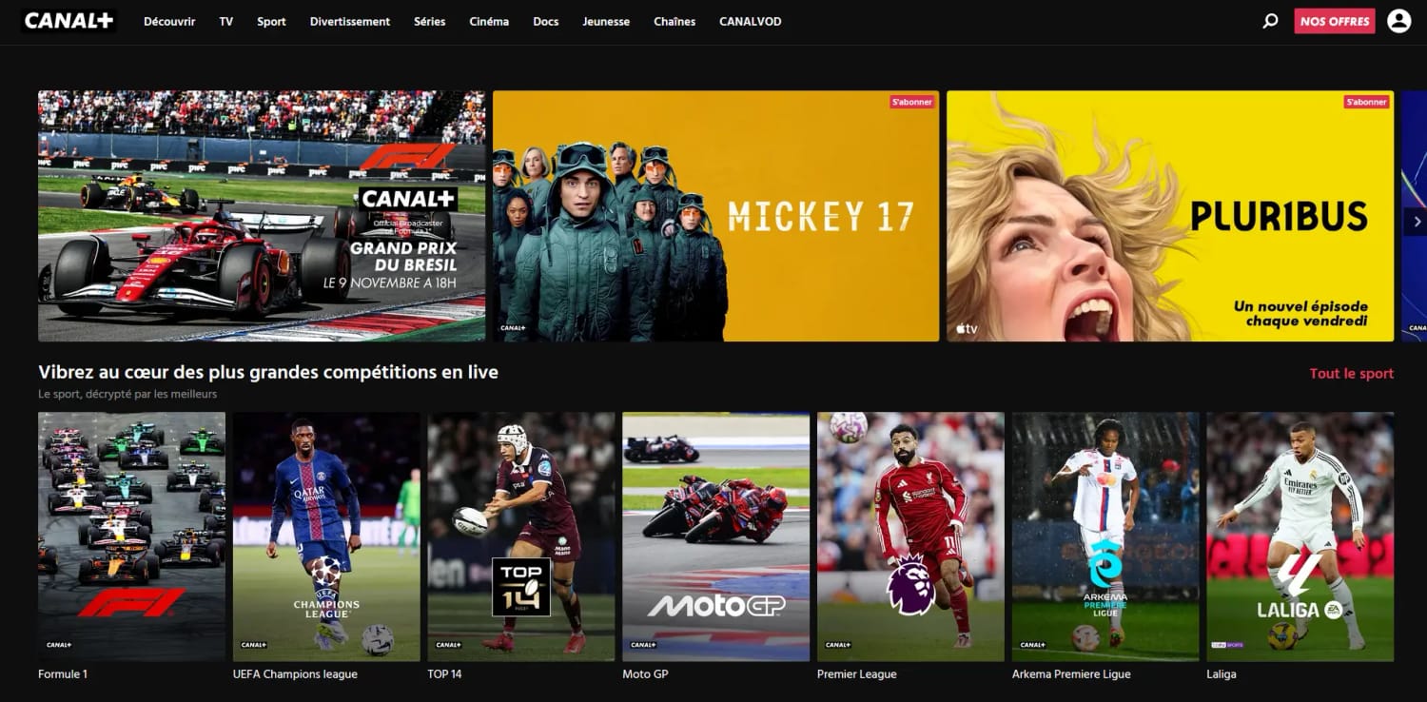
Task: Click the CANAL+ logo
Action: (67, 20)
